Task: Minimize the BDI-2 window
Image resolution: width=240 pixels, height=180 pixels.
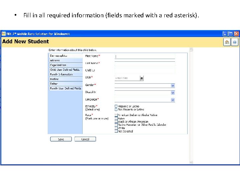Action: point(225,34)
